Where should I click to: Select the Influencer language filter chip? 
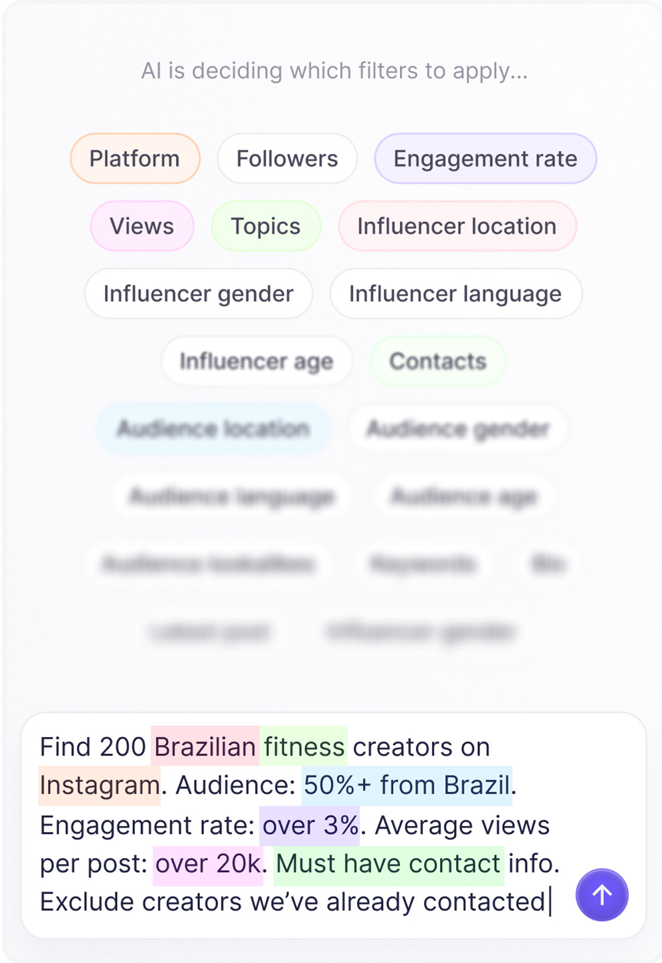point(455,294)
